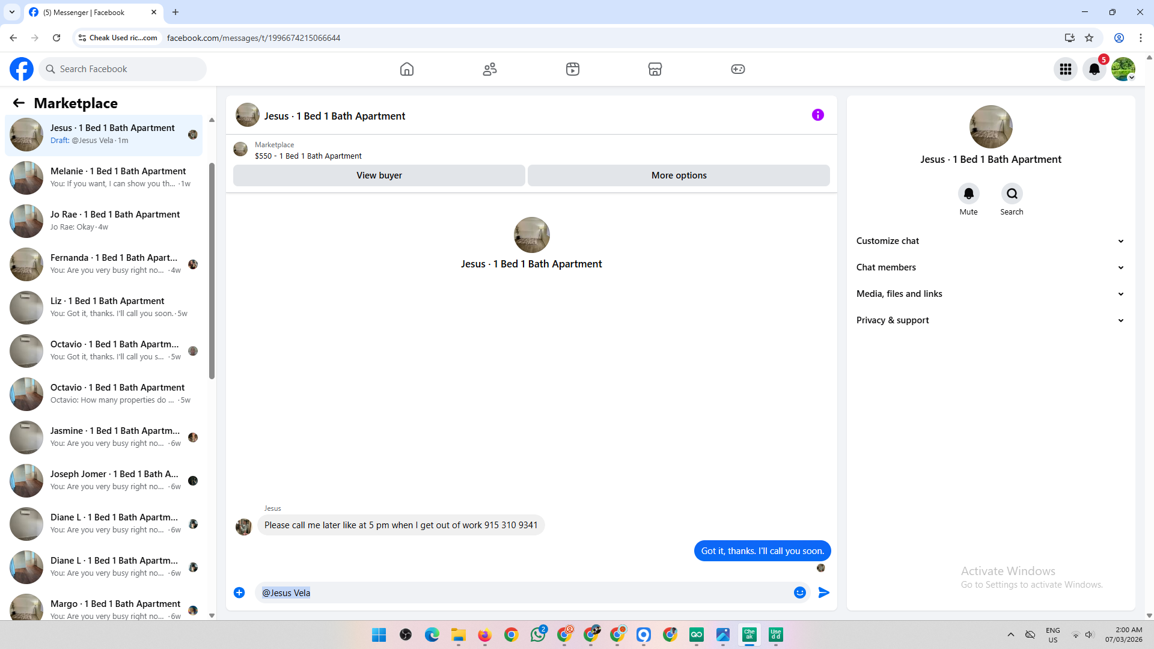Screen dimensions: 1154x649
Task: Mute this conversation with bell button
Action: (x=968, y=193)
